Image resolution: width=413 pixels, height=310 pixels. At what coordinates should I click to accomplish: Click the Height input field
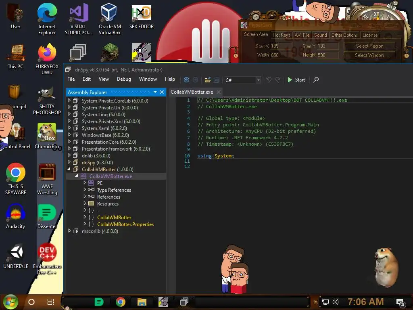[328, 55]
